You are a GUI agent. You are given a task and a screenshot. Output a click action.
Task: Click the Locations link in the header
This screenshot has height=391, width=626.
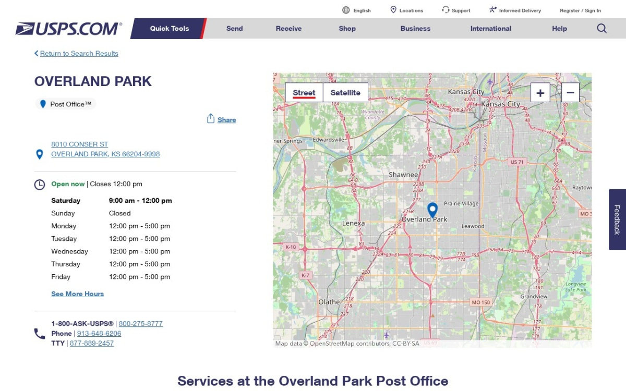click(x=411, y=10)
